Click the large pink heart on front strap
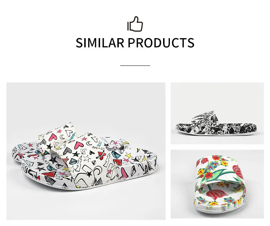 pos(78,145)
